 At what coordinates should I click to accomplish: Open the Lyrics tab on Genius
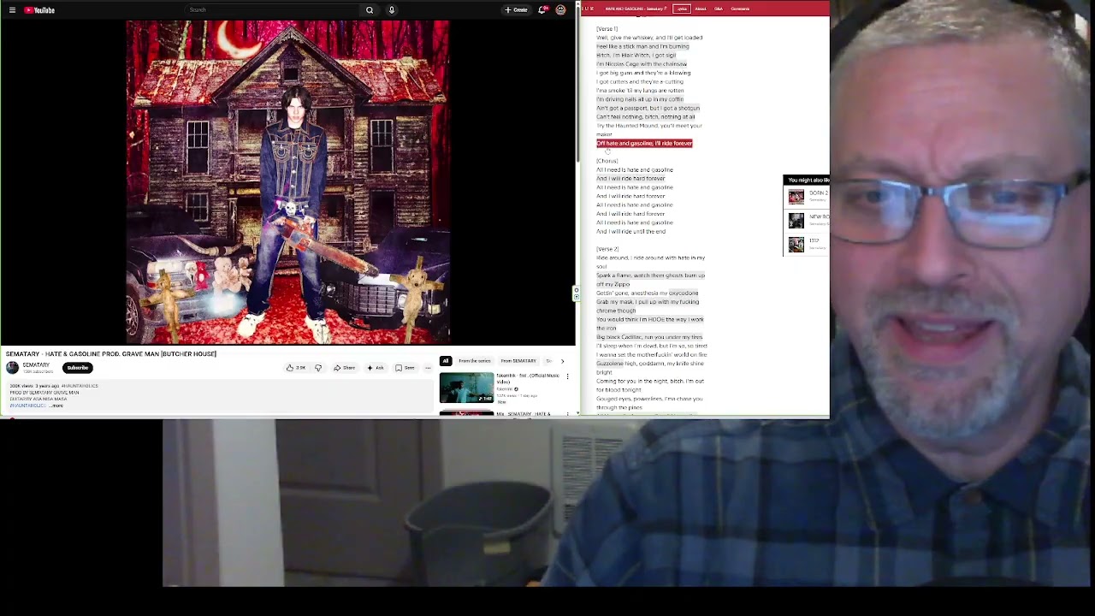(x=682, y=9)
